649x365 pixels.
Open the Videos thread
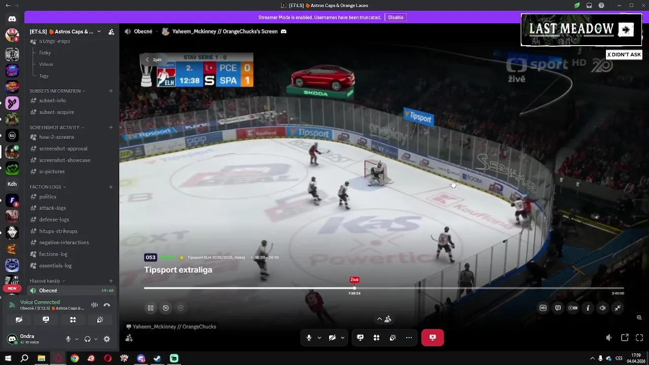pyautogui.click(x=46, y=64)
